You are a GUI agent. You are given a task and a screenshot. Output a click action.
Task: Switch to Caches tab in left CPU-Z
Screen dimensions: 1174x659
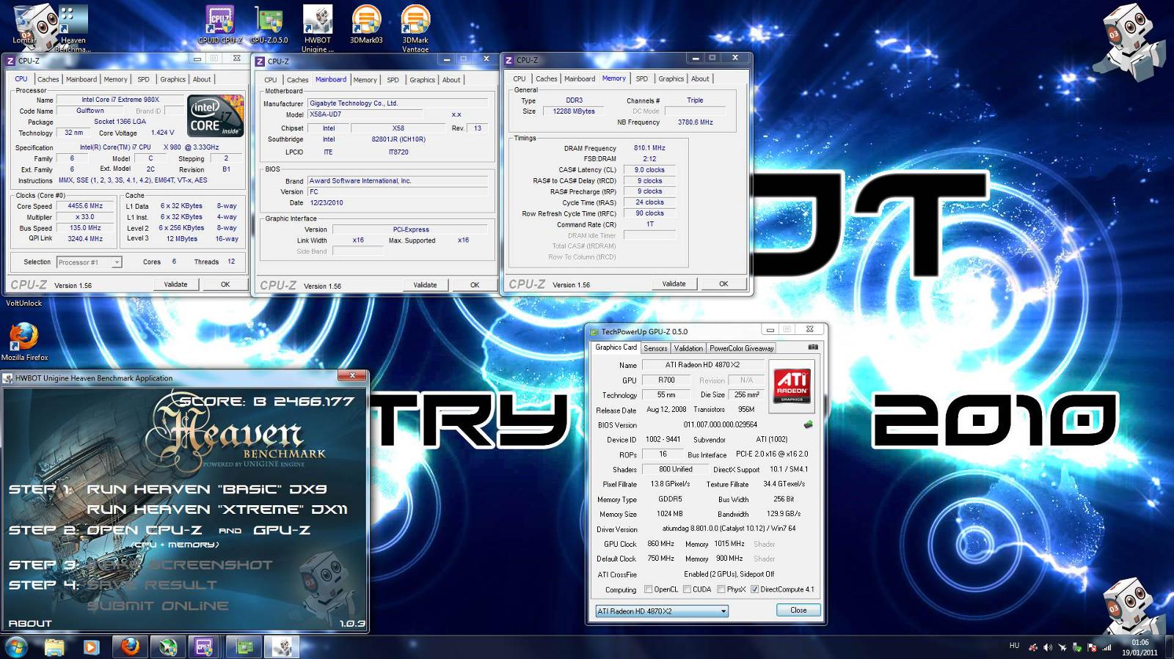(48, 79)
